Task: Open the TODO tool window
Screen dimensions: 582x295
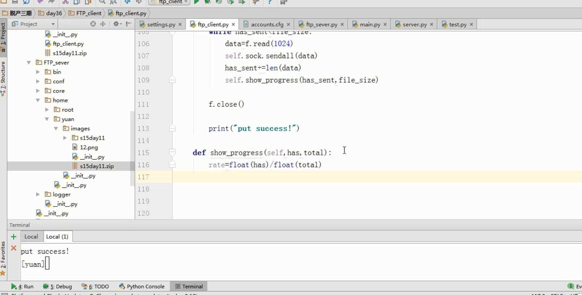Action: [95, 286]
